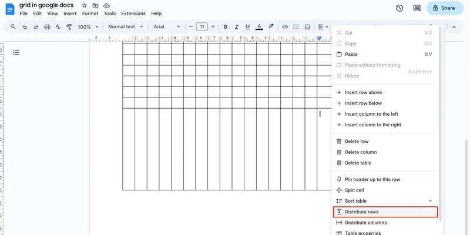
Task: Open the comments panel icon
Action: 417,8
